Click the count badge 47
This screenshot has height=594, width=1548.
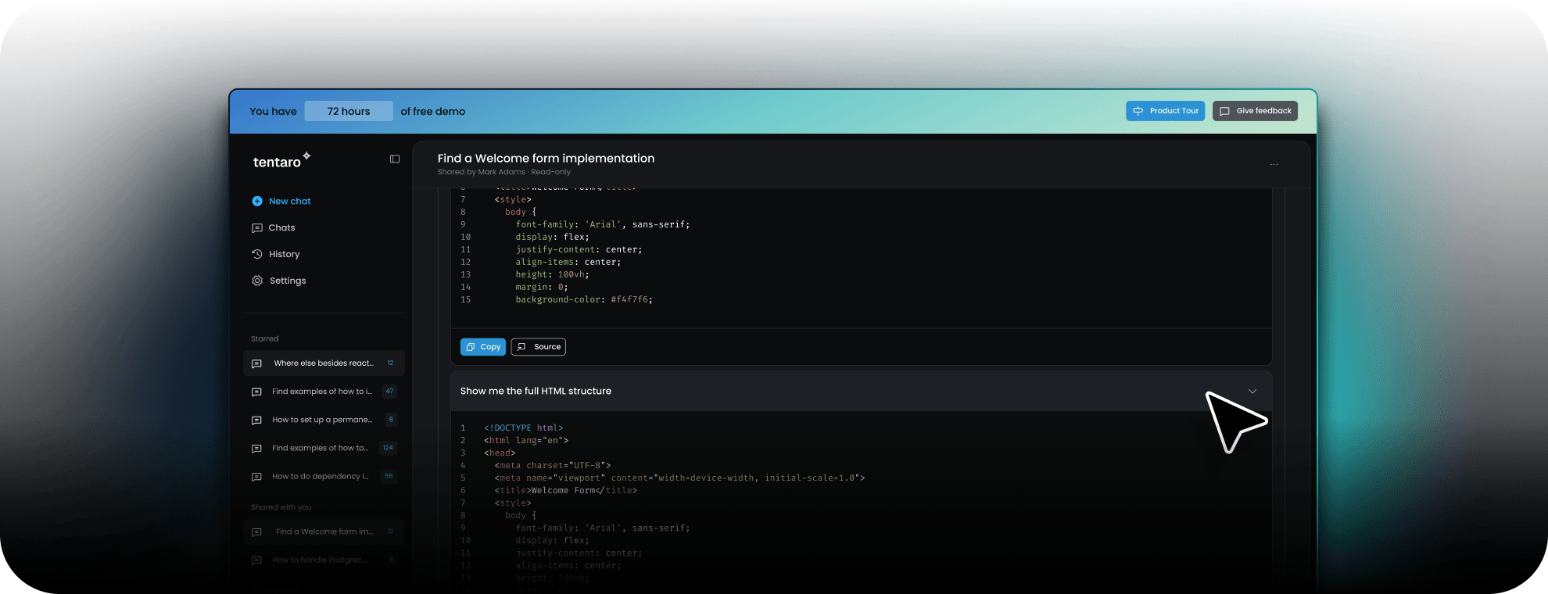(389, 392)
